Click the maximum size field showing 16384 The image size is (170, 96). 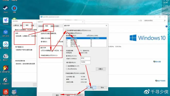tap(86, 62)
